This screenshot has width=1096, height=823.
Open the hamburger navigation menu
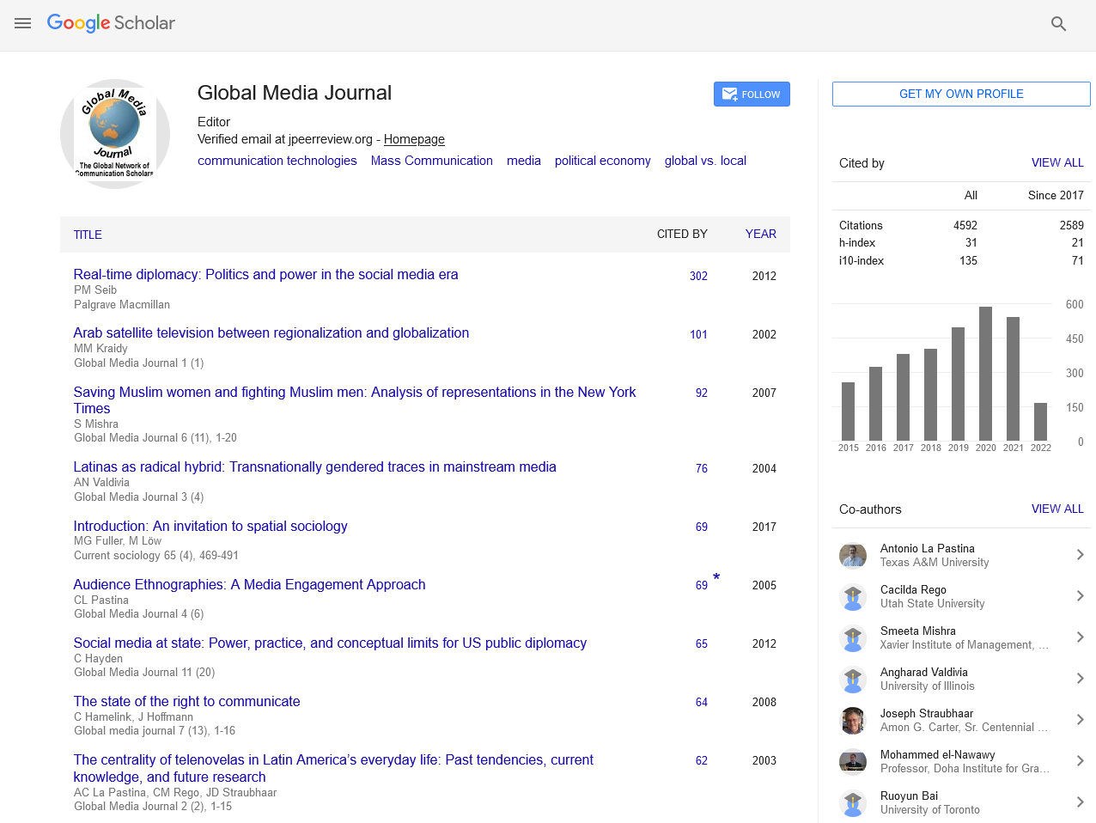coord(23,23)
